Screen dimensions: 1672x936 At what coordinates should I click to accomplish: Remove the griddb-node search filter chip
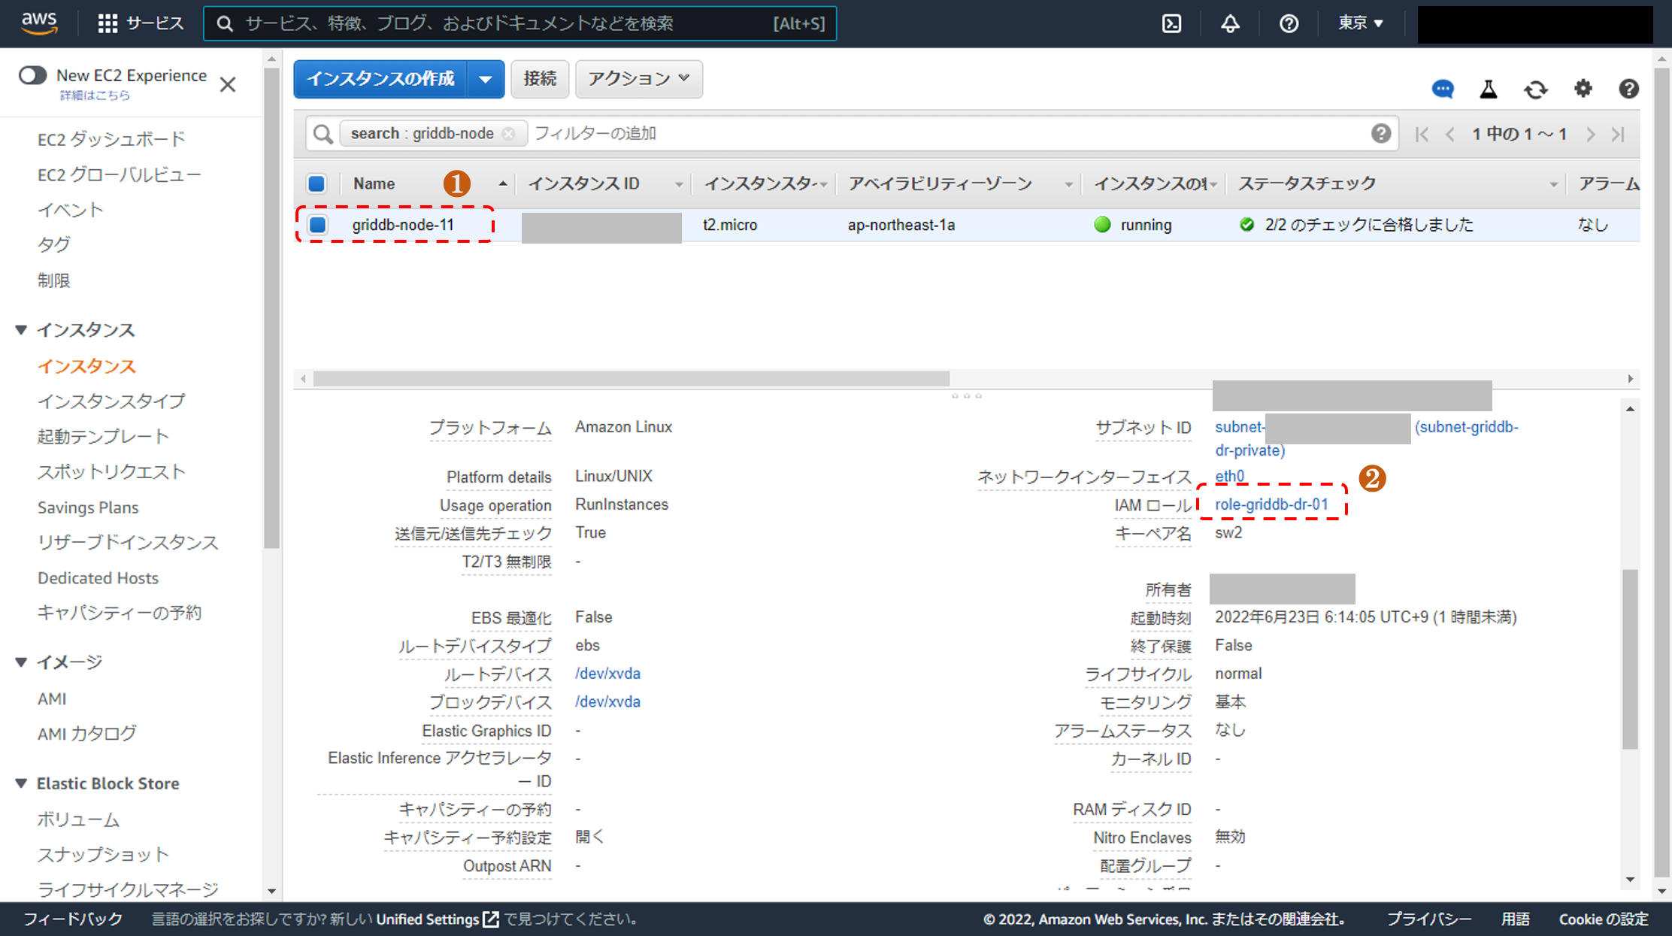click(509, 134)
